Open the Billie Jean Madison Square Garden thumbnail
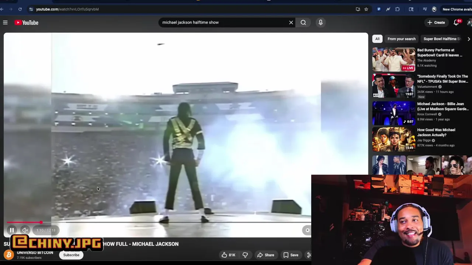Viewport: 472px width, 265px height. [393, 113]
